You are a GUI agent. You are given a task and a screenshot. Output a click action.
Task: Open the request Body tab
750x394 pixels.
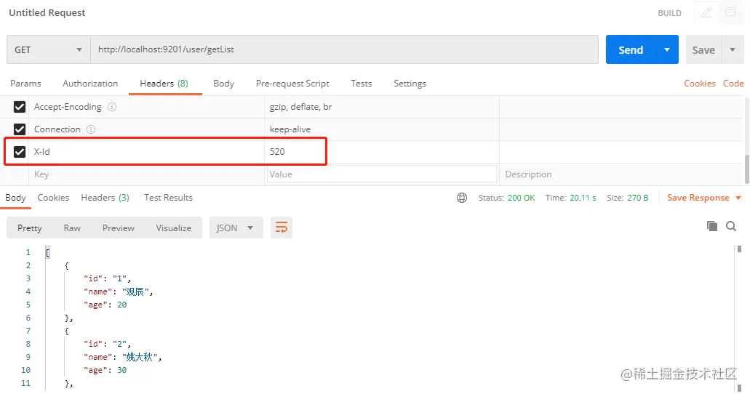pyautogui.click(x=223, y=84)
